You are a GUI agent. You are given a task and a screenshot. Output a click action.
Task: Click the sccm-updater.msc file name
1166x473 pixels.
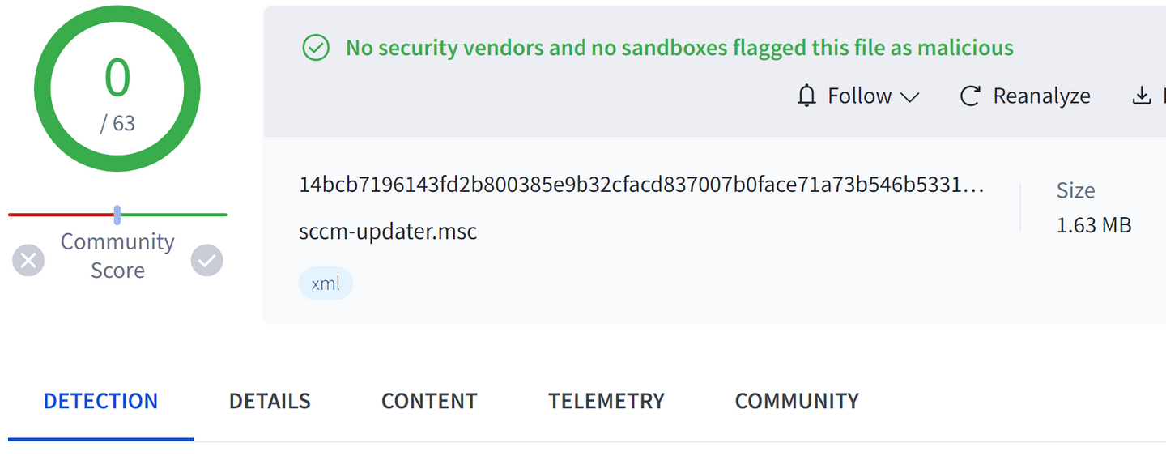coord(388,231)
